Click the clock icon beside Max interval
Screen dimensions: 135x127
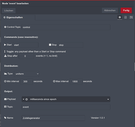[54, 81]
